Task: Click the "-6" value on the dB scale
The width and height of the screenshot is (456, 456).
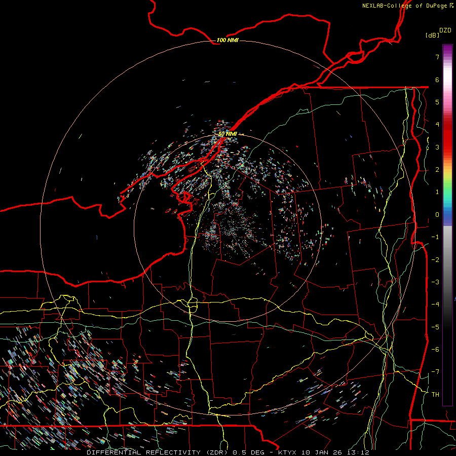Action: [435, 349]
